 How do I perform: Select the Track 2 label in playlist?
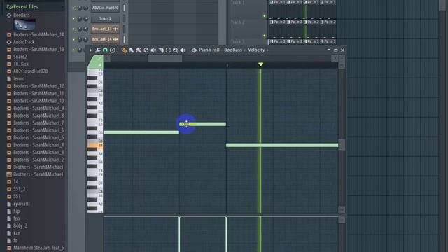coord(238,22)
